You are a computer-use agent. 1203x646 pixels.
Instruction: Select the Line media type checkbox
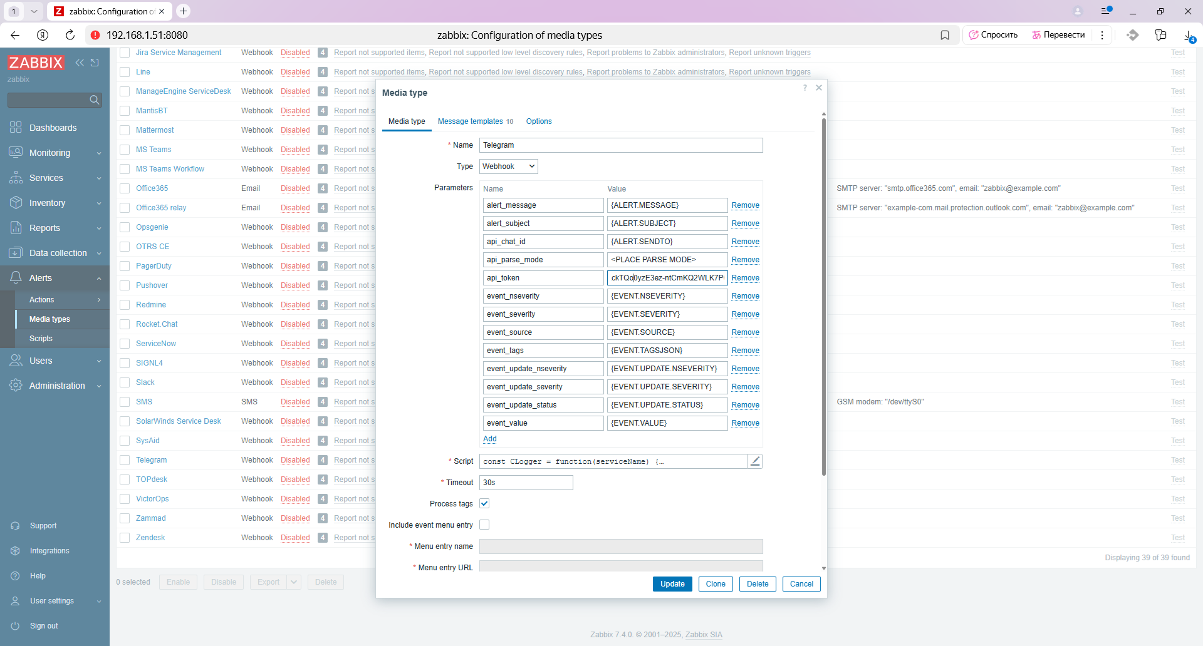point(125,72)
